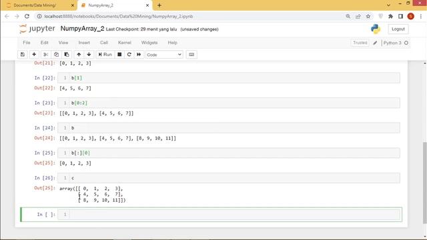Open the Cell menu

tap(104, 43)
